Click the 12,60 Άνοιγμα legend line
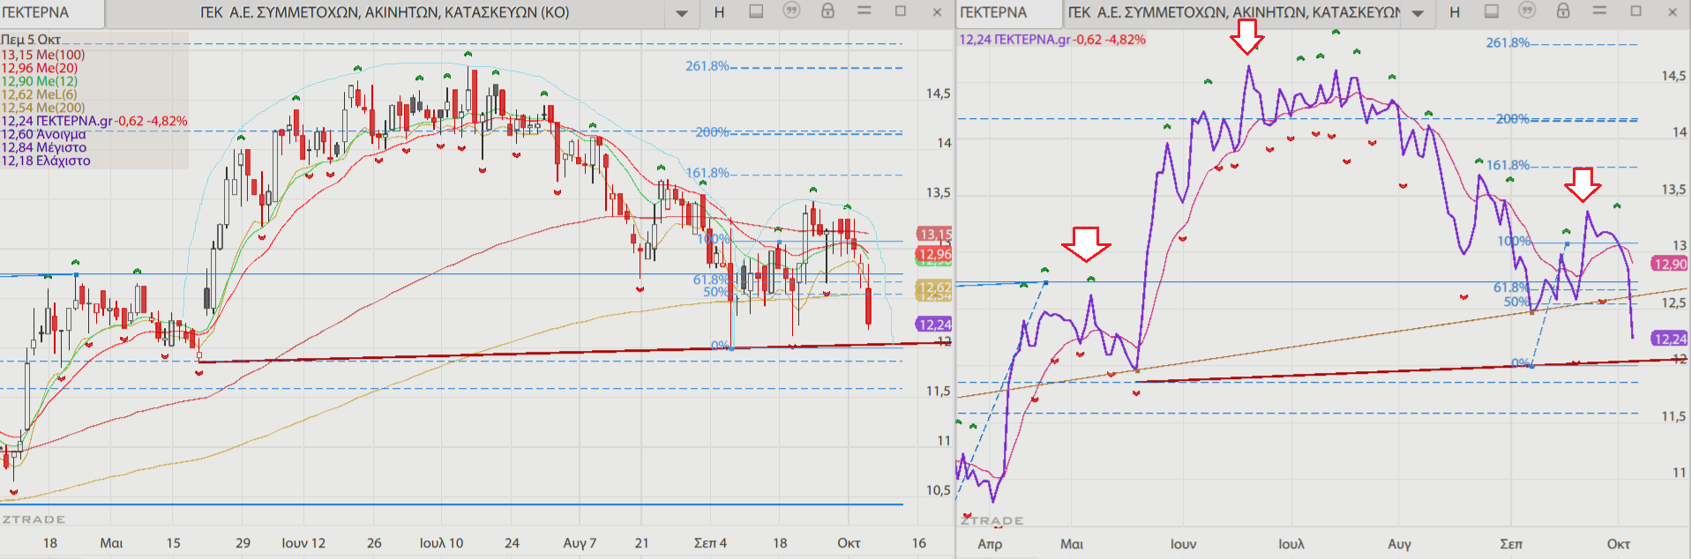Image resolution: width=1691 pixels, height=559 pixels. (44, 134)
